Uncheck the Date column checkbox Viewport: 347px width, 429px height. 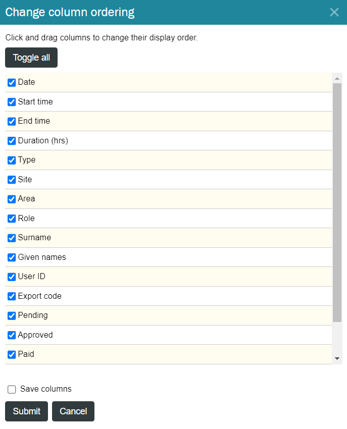coord(12,82)
